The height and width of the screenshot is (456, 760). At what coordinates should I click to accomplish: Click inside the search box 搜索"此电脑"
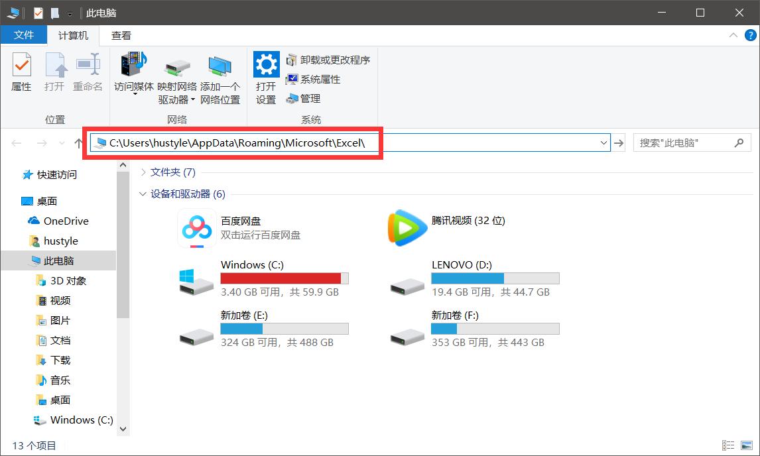pyautogui.click(x=683, y=142)
